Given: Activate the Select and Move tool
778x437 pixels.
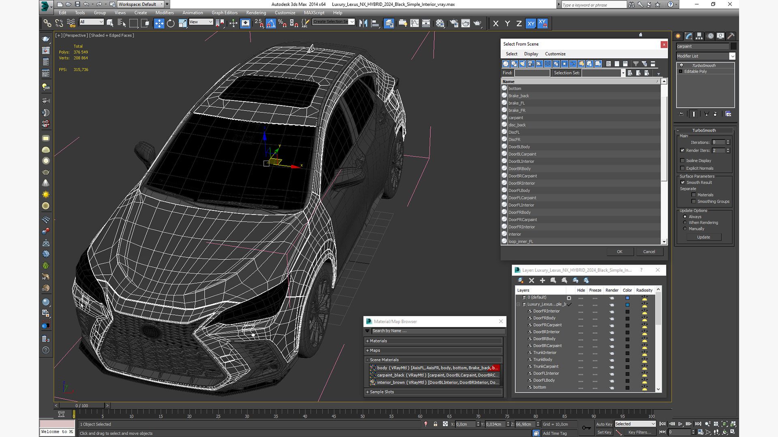Looking at the screenshot, I should coord(159,23).
